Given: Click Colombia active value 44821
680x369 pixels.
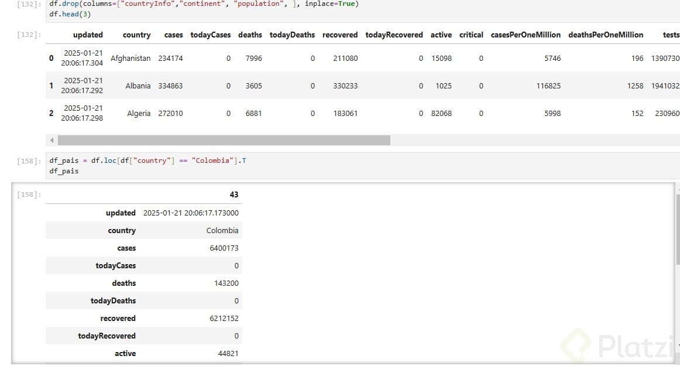Looking at the screenshot, I should pyautogui.click(x=228, y=353).
